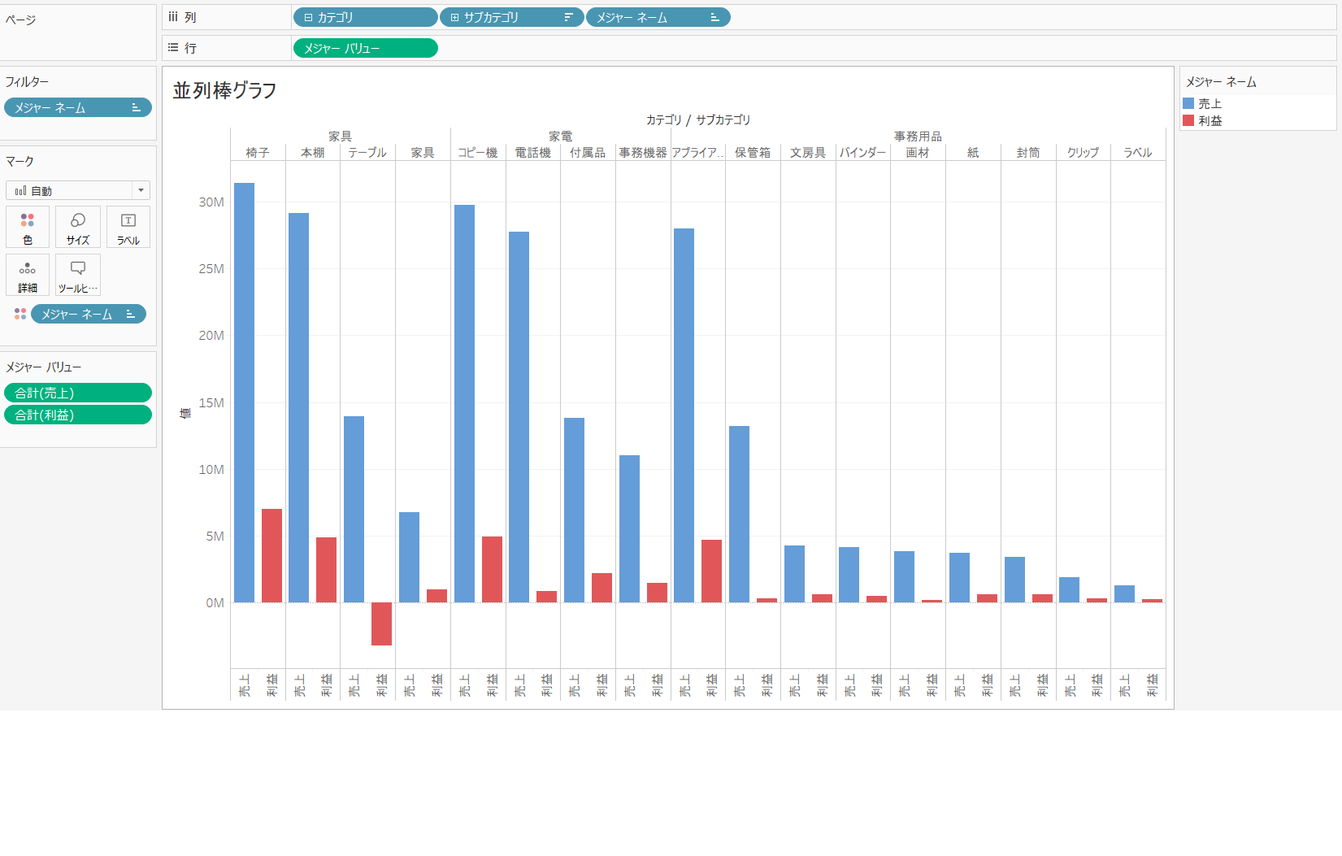Click the 列 (Columns) shelf icon
The height and width of the screenshot is (856, 1342).
173,17
